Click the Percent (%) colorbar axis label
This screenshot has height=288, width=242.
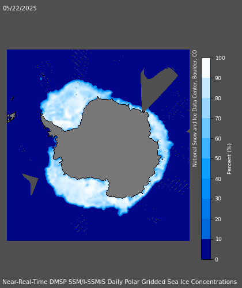point(229,159)
